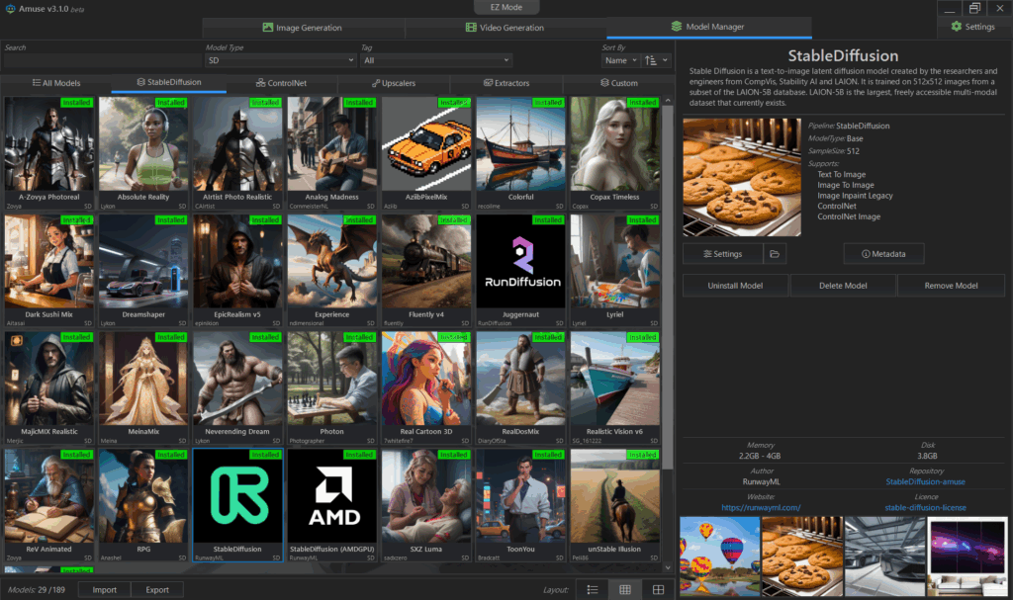Expand the Tag filter dropdown
Viewport: 1013px width, 600px height.
(x=436, y=60)
